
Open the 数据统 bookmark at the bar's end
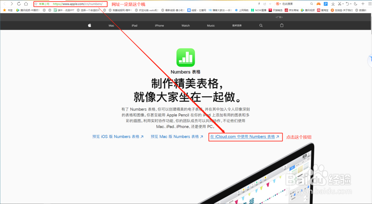click(x=360, y=10)
